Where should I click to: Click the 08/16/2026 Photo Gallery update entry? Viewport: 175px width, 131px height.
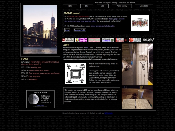(x=40, y=63)
